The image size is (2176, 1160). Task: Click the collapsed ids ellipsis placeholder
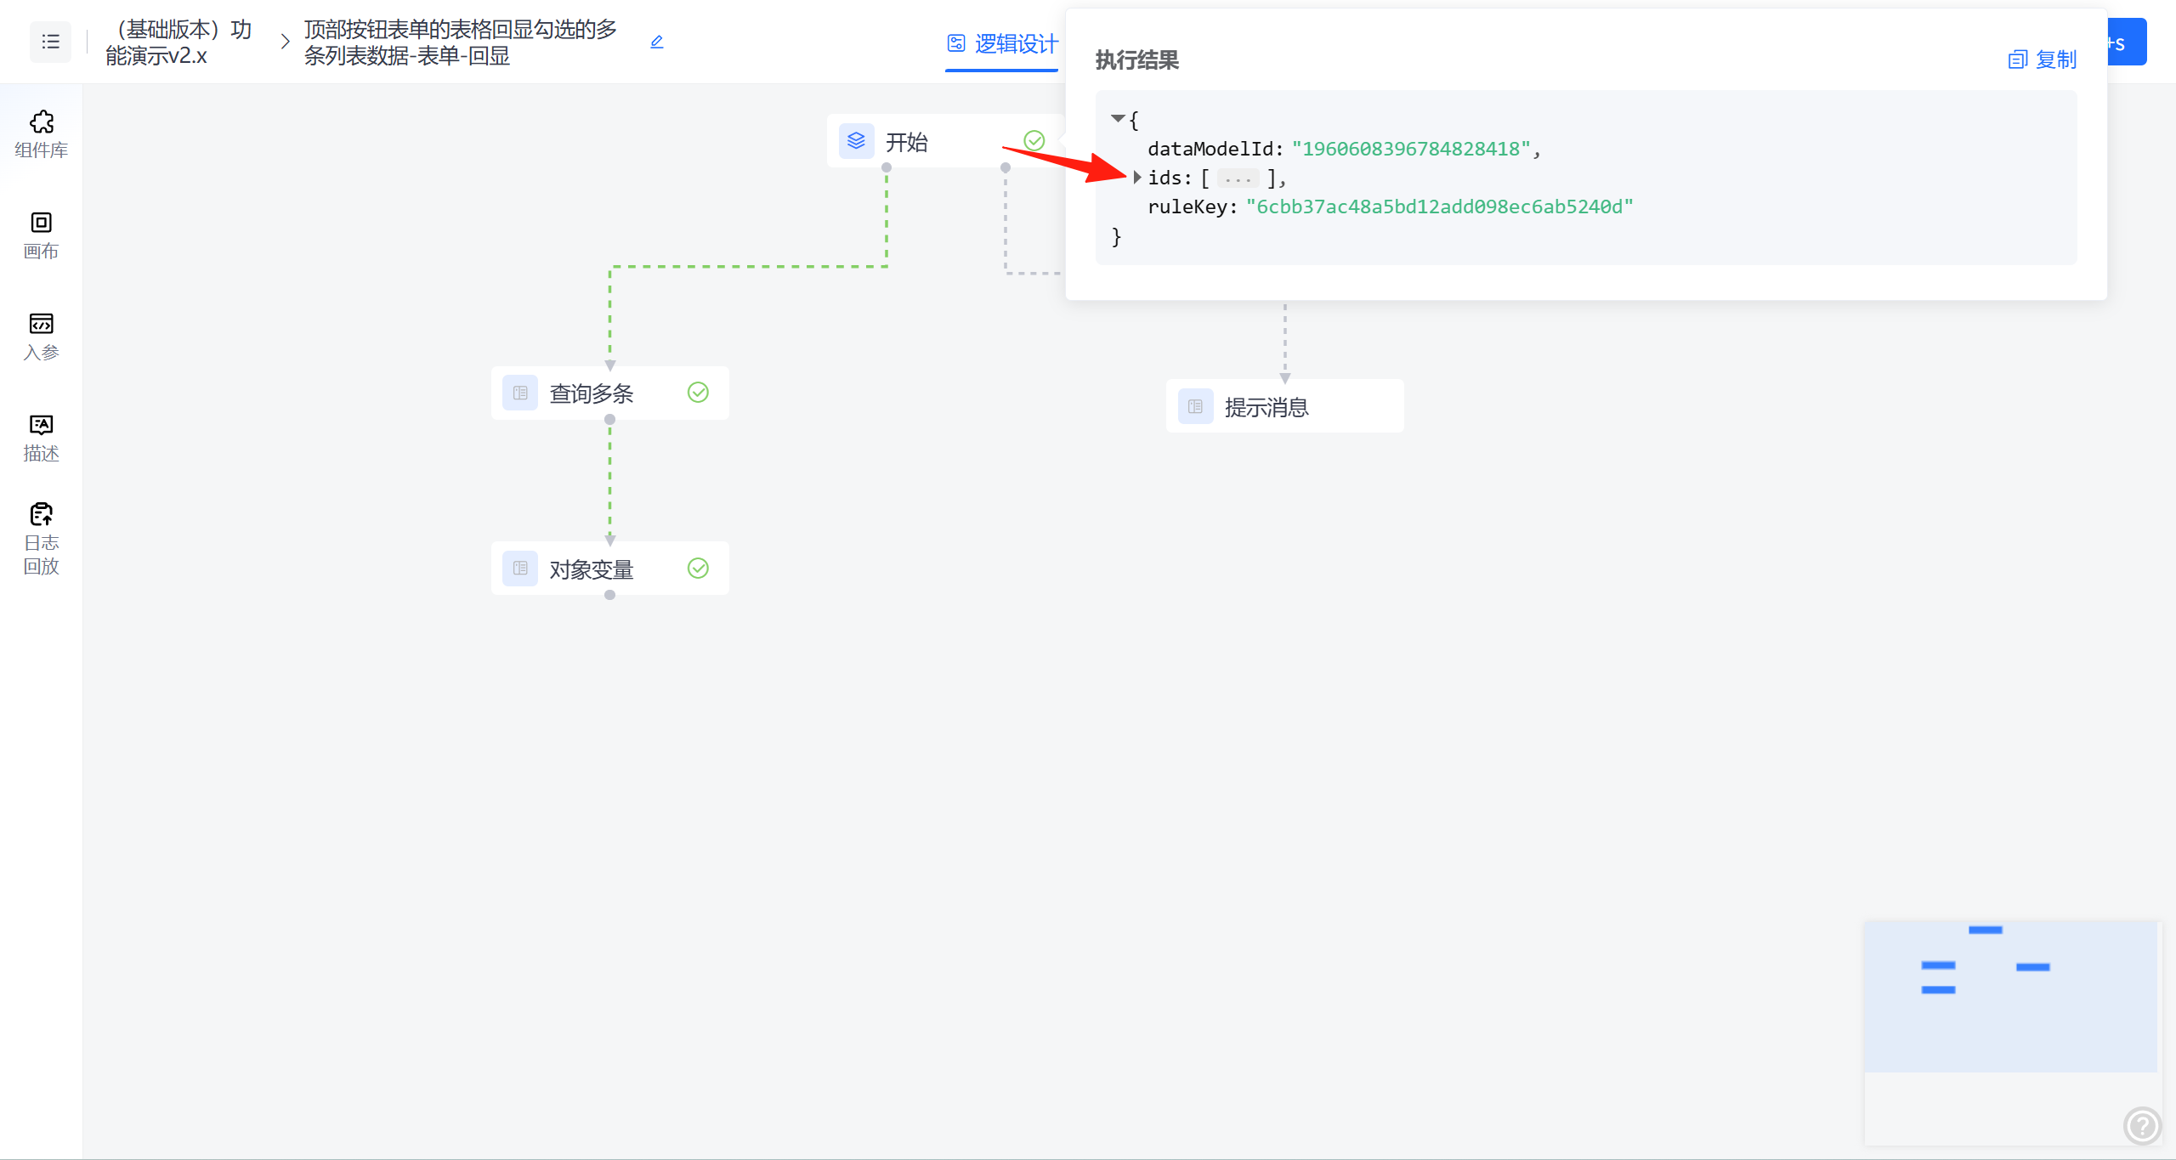tap(1237, 178)
